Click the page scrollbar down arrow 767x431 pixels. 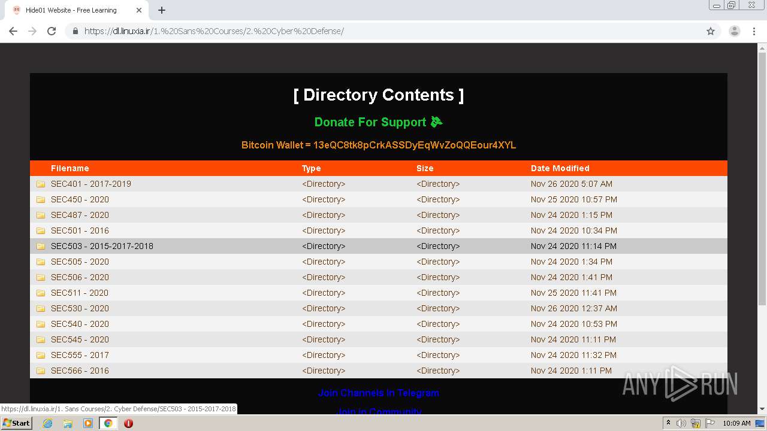click(x=762, y=409)
